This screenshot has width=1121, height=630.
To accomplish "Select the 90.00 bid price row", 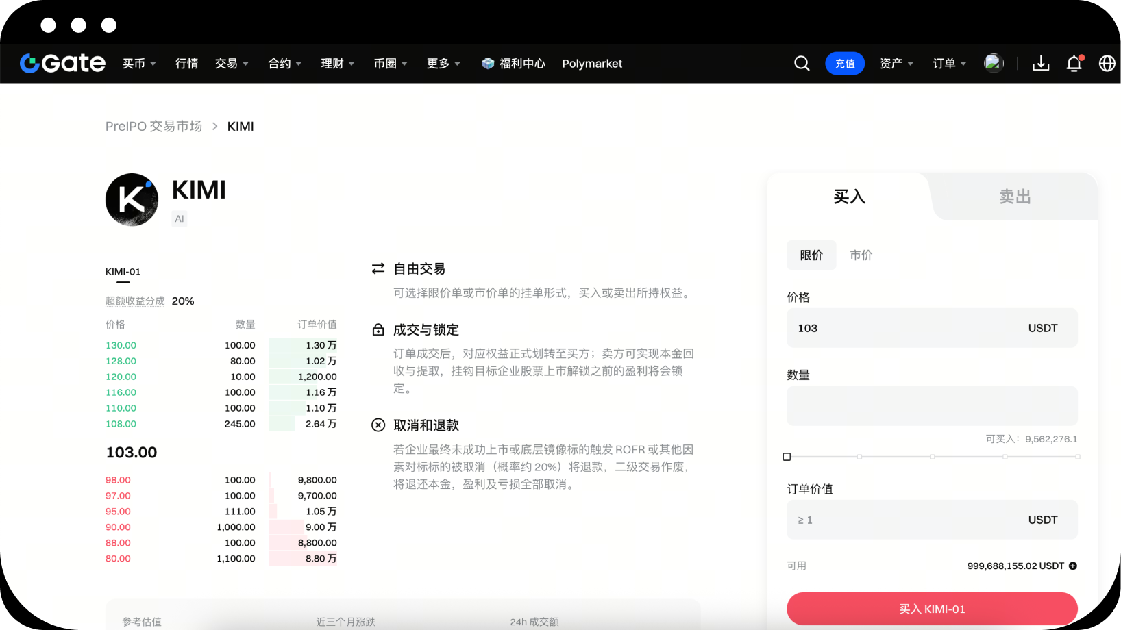I will [x=221, y=527].
